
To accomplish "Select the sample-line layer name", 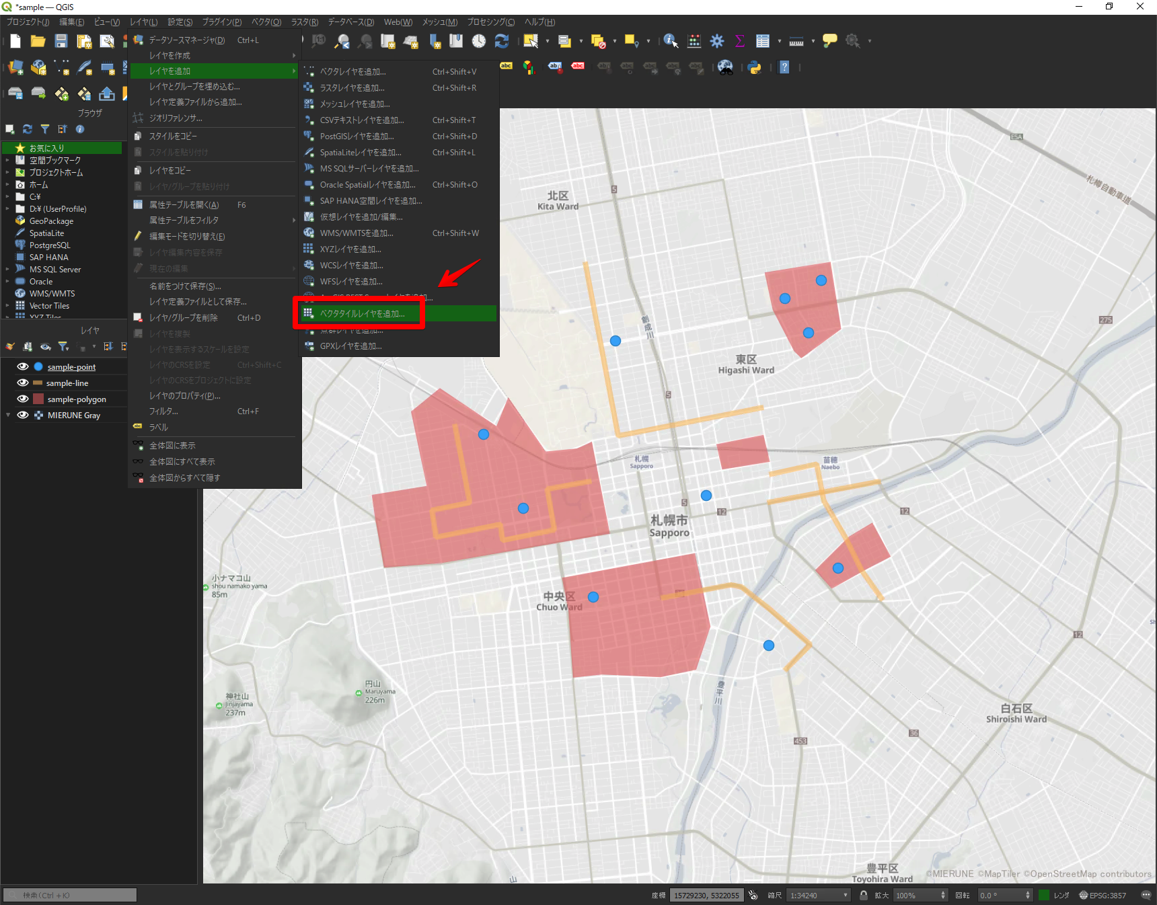I will tap(67, 383).
